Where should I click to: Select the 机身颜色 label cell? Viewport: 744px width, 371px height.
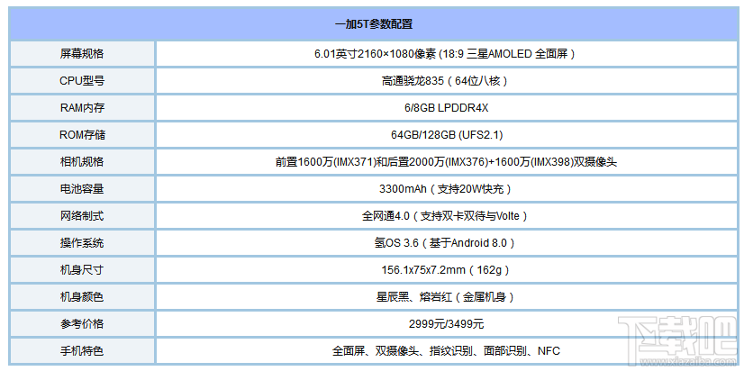pos(82,297)
